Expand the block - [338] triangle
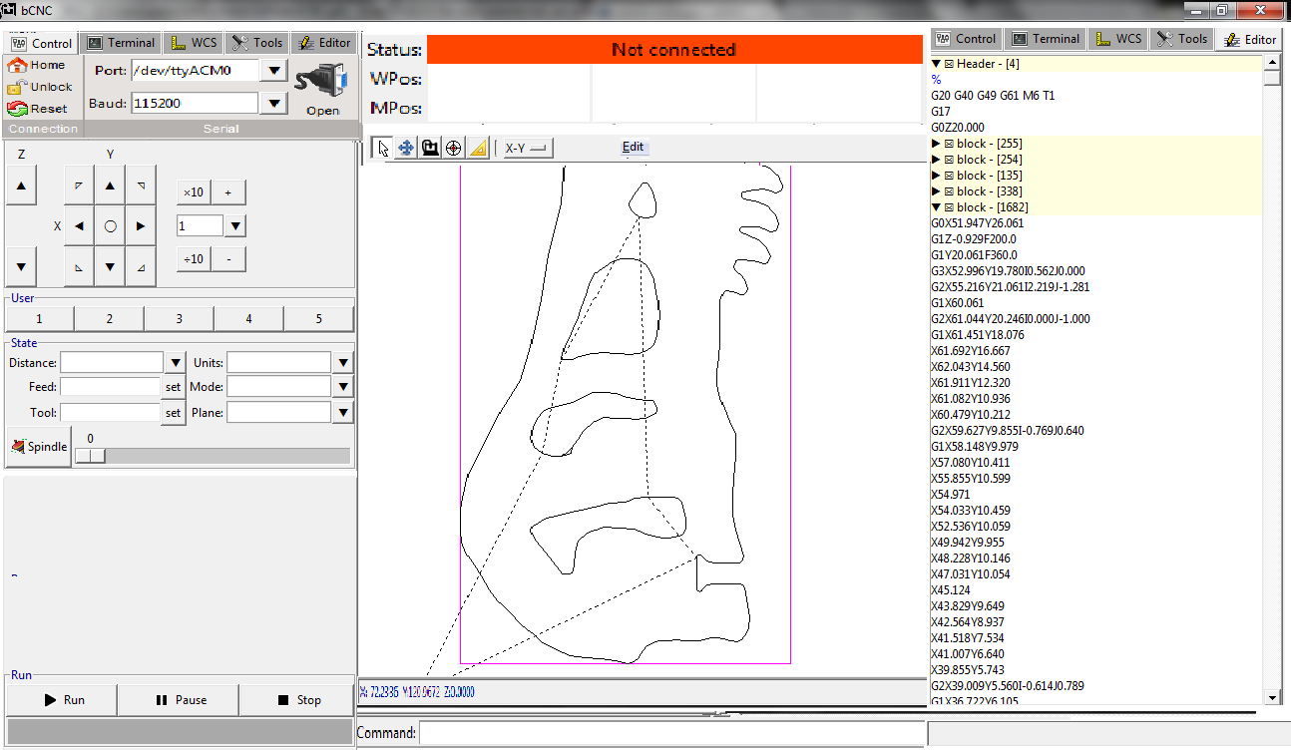The width and height of the screenshot is (1291, 750). (937, 191)
